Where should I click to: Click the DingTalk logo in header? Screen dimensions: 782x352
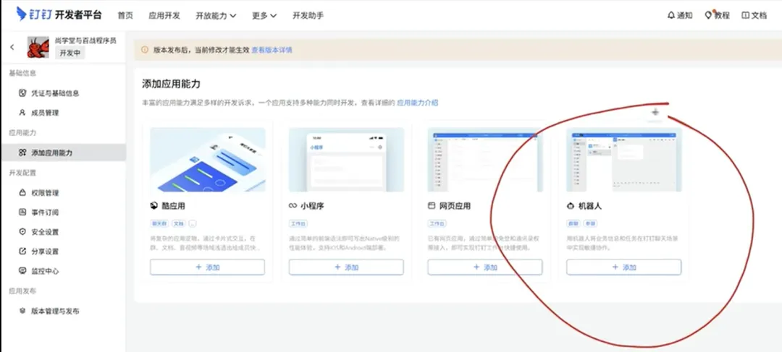[59, 14]
